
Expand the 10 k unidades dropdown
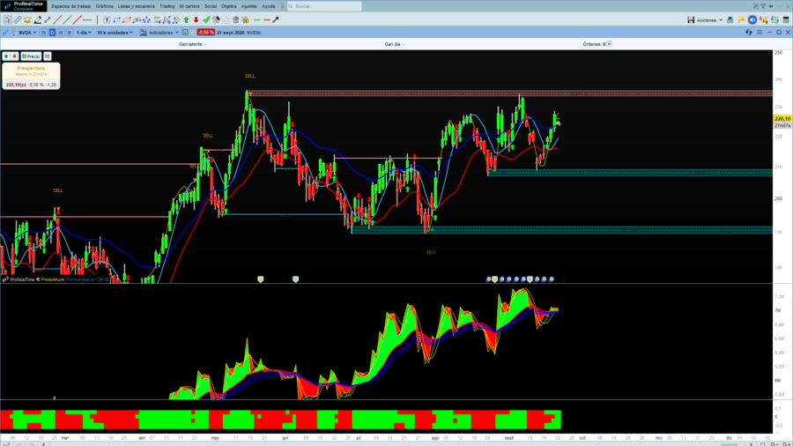pos(115,33)
